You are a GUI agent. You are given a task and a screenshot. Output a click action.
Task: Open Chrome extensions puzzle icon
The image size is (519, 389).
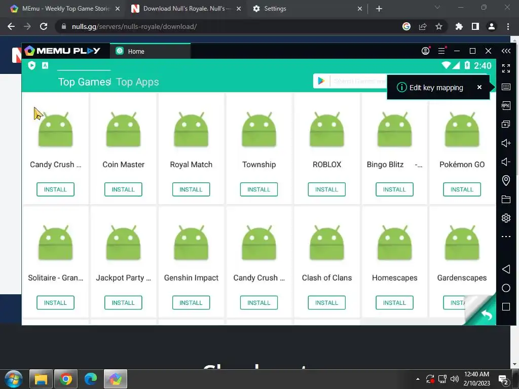coord(459,26)
